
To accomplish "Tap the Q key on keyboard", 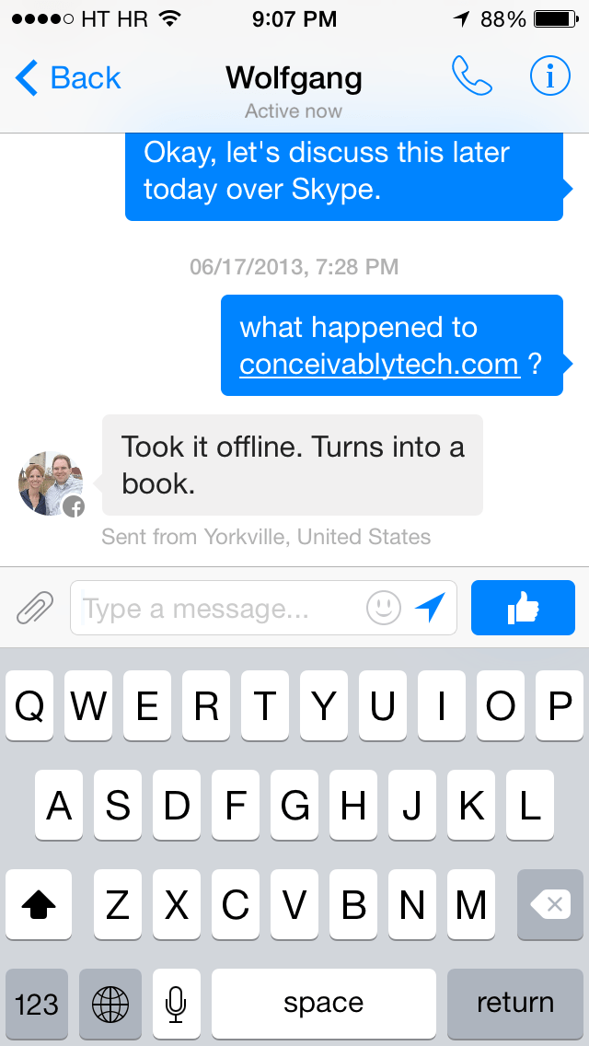I will click(29, 706).
